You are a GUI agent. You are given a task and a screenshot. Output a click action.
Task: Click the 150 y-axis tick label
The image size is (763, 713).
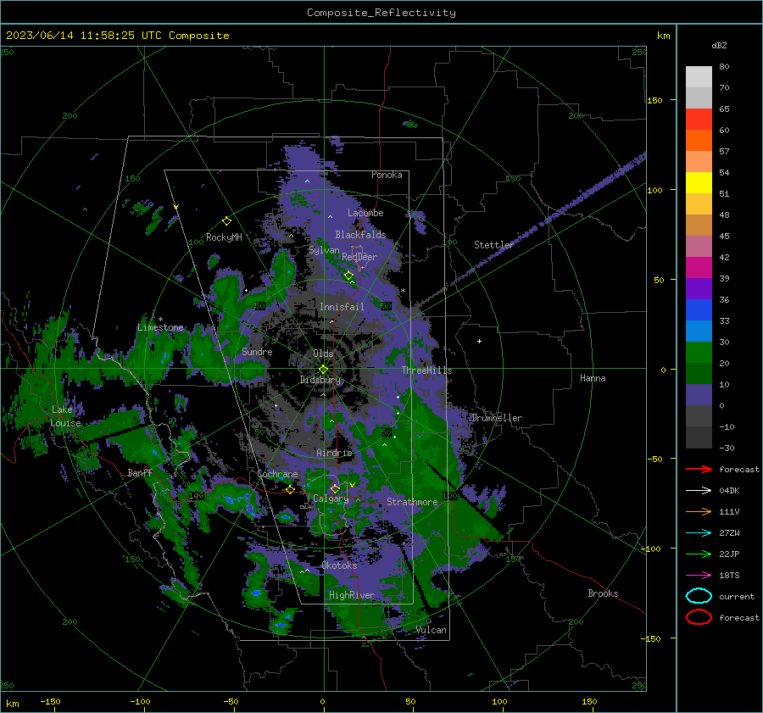coord(654,100)
